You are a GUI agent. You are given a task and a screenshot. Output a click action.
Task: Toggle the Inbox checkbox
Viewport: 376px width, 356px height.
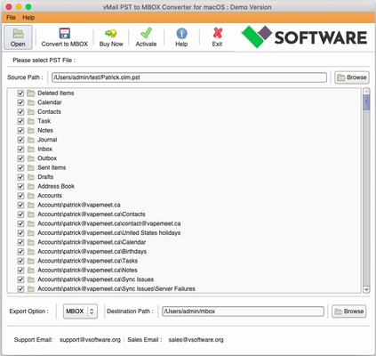click(x=20, y=150)
